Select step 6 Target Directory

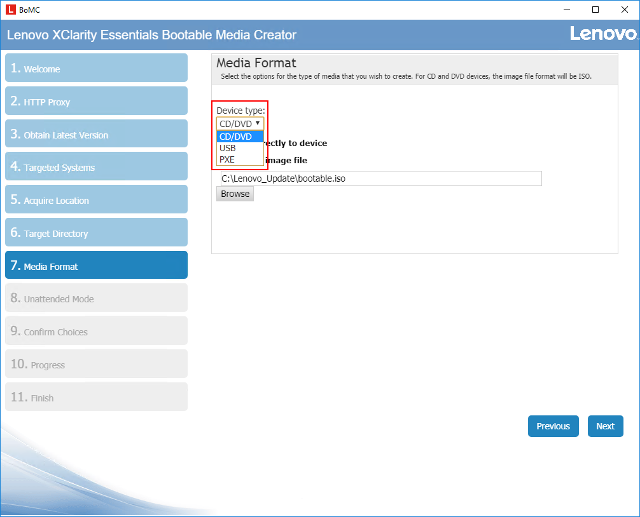pos(96,232)
